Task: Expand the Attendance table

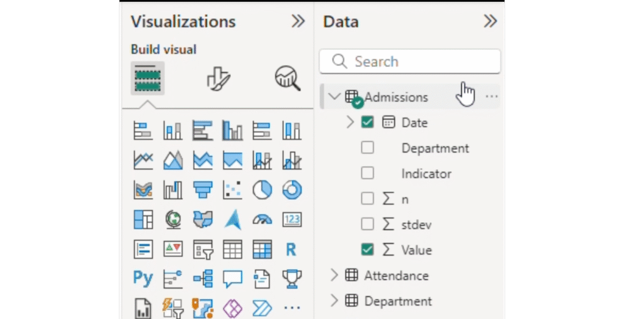Action: point(334,276)
